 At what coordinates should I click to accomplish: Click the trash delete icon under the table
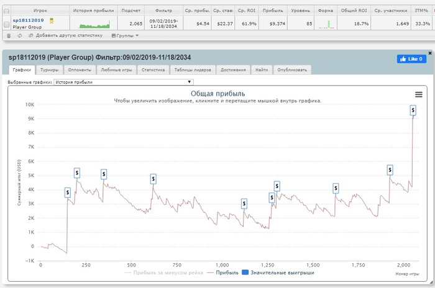click(x=8, y=35)
